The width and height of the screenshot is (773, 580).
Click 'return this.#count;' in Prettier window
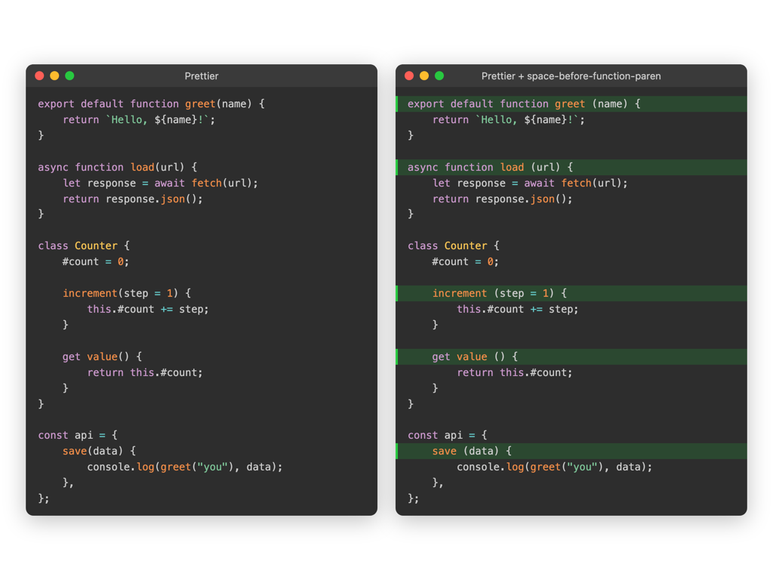click(x=145, y=372)
